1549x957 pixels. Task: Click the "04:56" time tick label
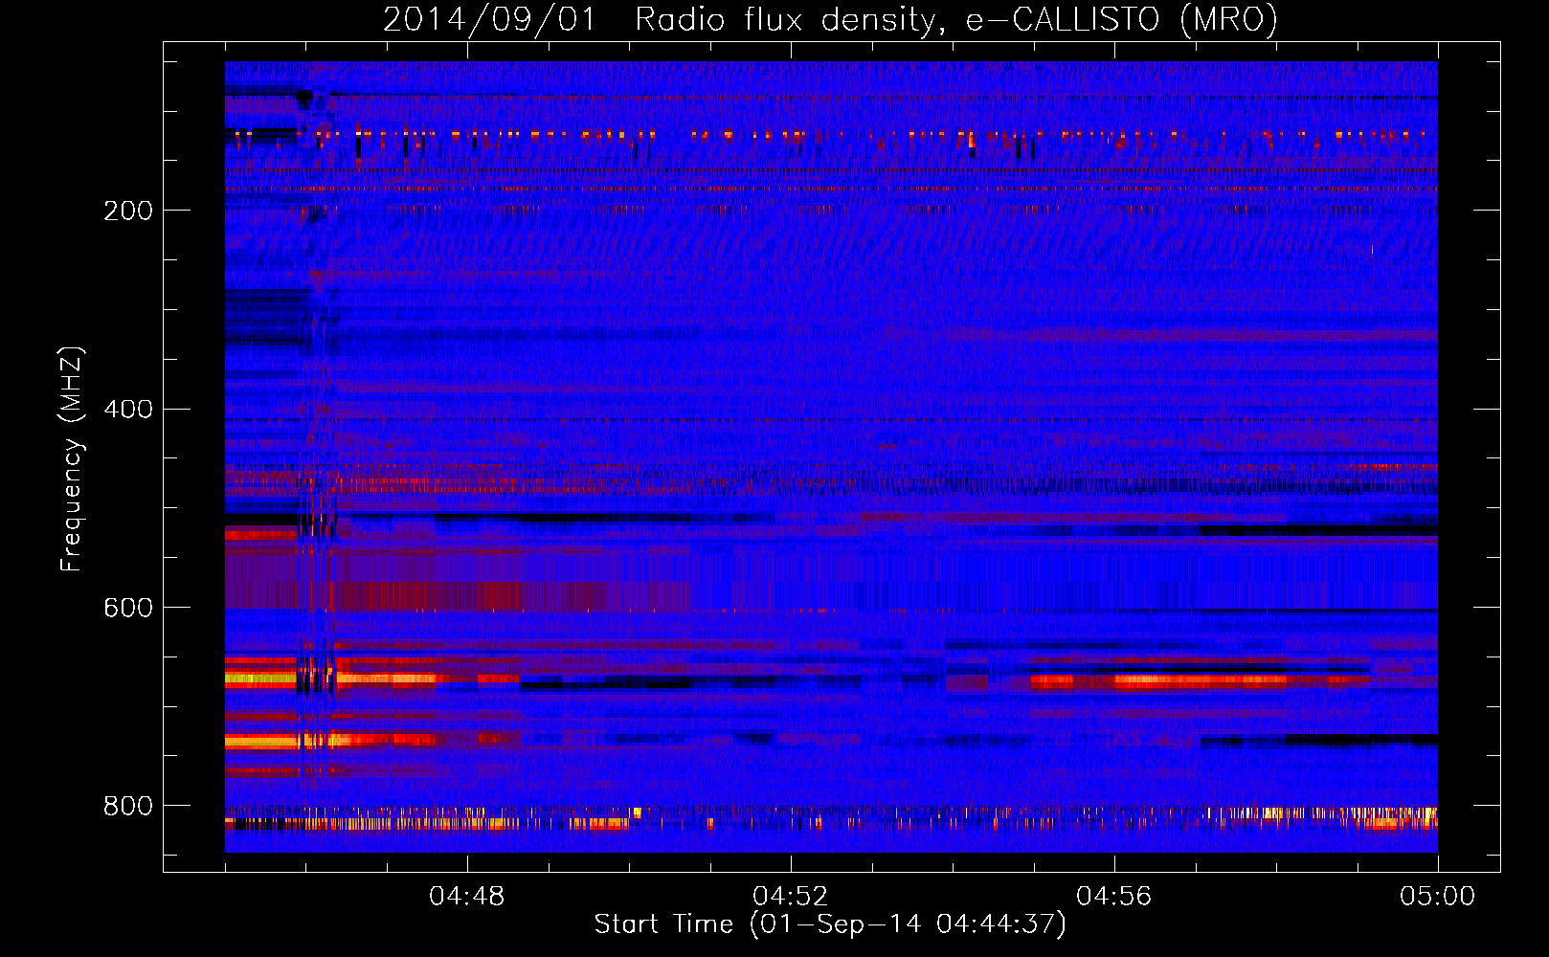click(x=1114, y=897)
